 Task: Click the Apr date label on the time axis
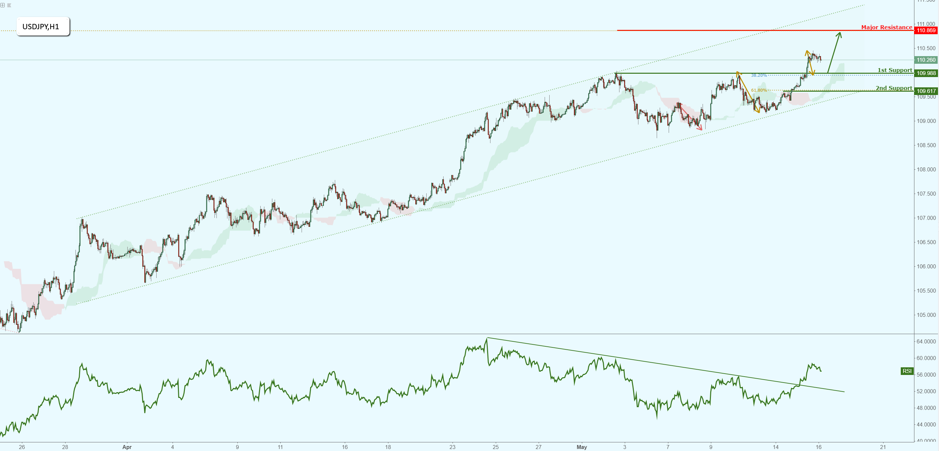coord(127,447)
